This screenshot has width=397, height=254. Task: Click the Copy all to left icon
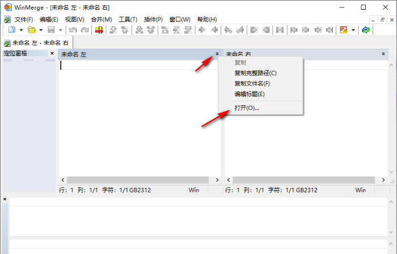coord(265,30)
